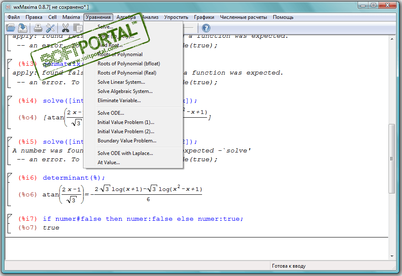Click the scrollbar down arrow

click(392, 256)
